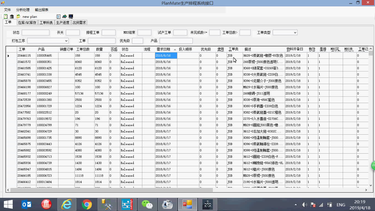The width and height of the screenshot is (375, 211).
Task: Click the monitor display toolbar icon
Action: (71, 16)
